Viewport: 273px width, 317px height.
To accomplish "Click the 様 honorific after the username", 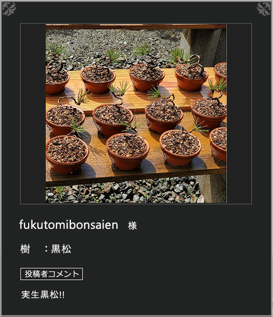I will tap(132, 225).
